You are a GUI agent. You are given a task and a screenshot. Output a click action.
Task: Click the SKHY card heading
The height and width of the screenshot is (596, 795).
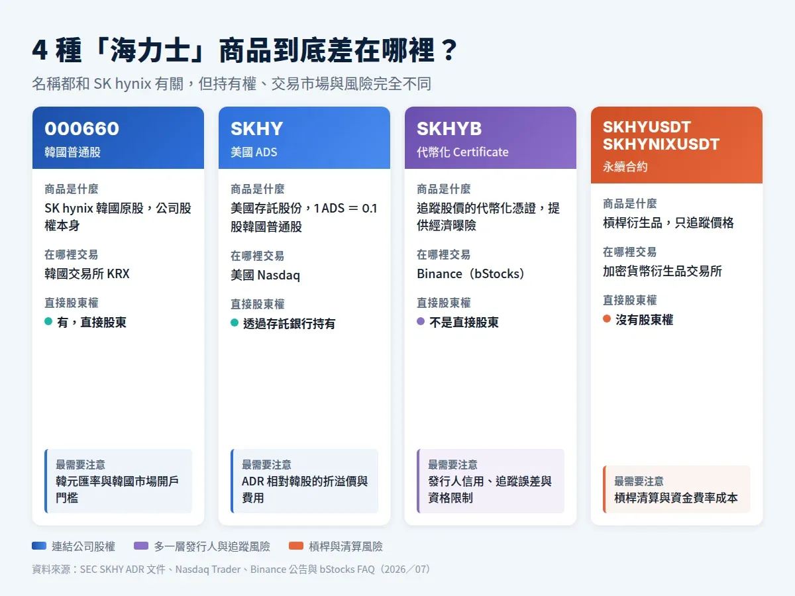pyautogui.click(x=256, y=128)
